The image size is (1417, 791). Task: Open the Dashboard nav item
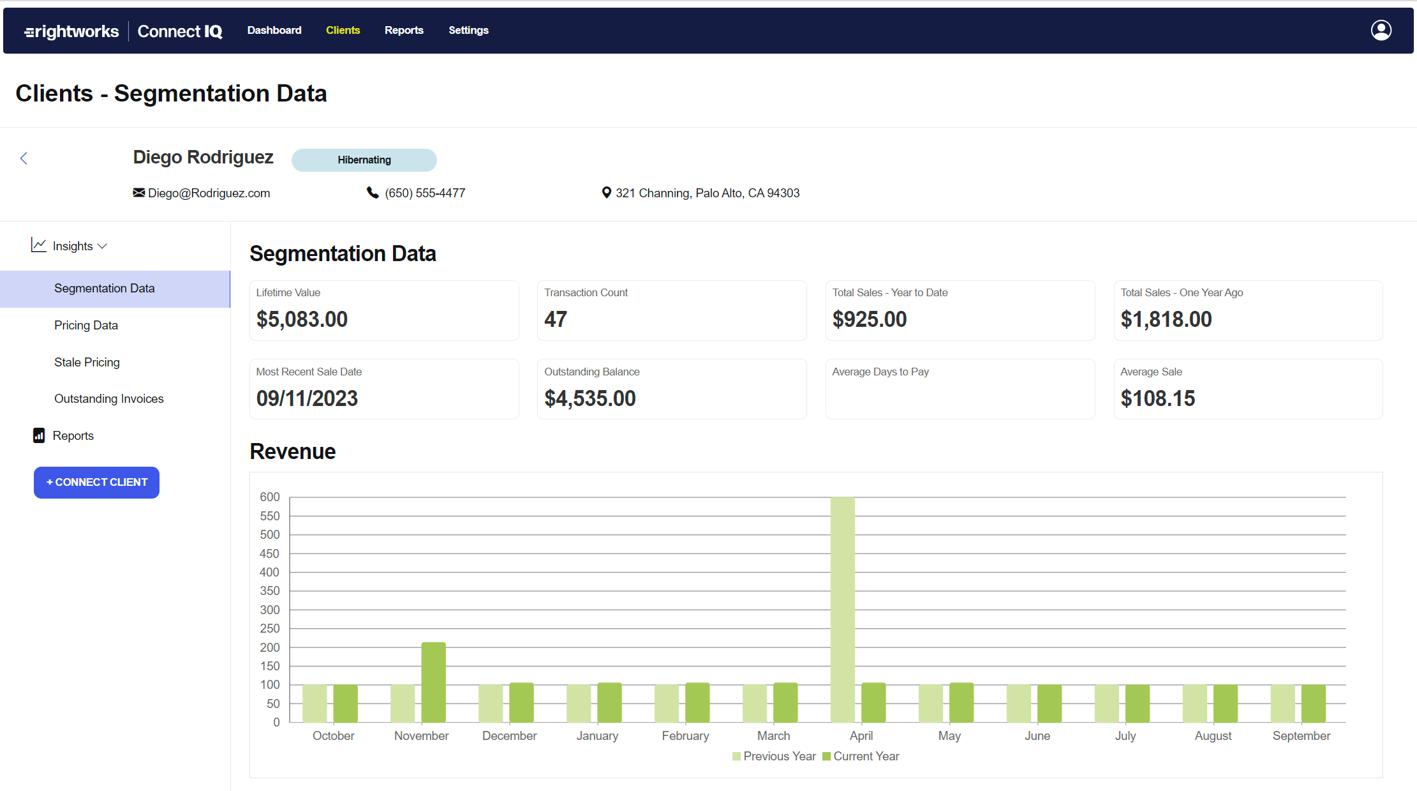(274, 30)
